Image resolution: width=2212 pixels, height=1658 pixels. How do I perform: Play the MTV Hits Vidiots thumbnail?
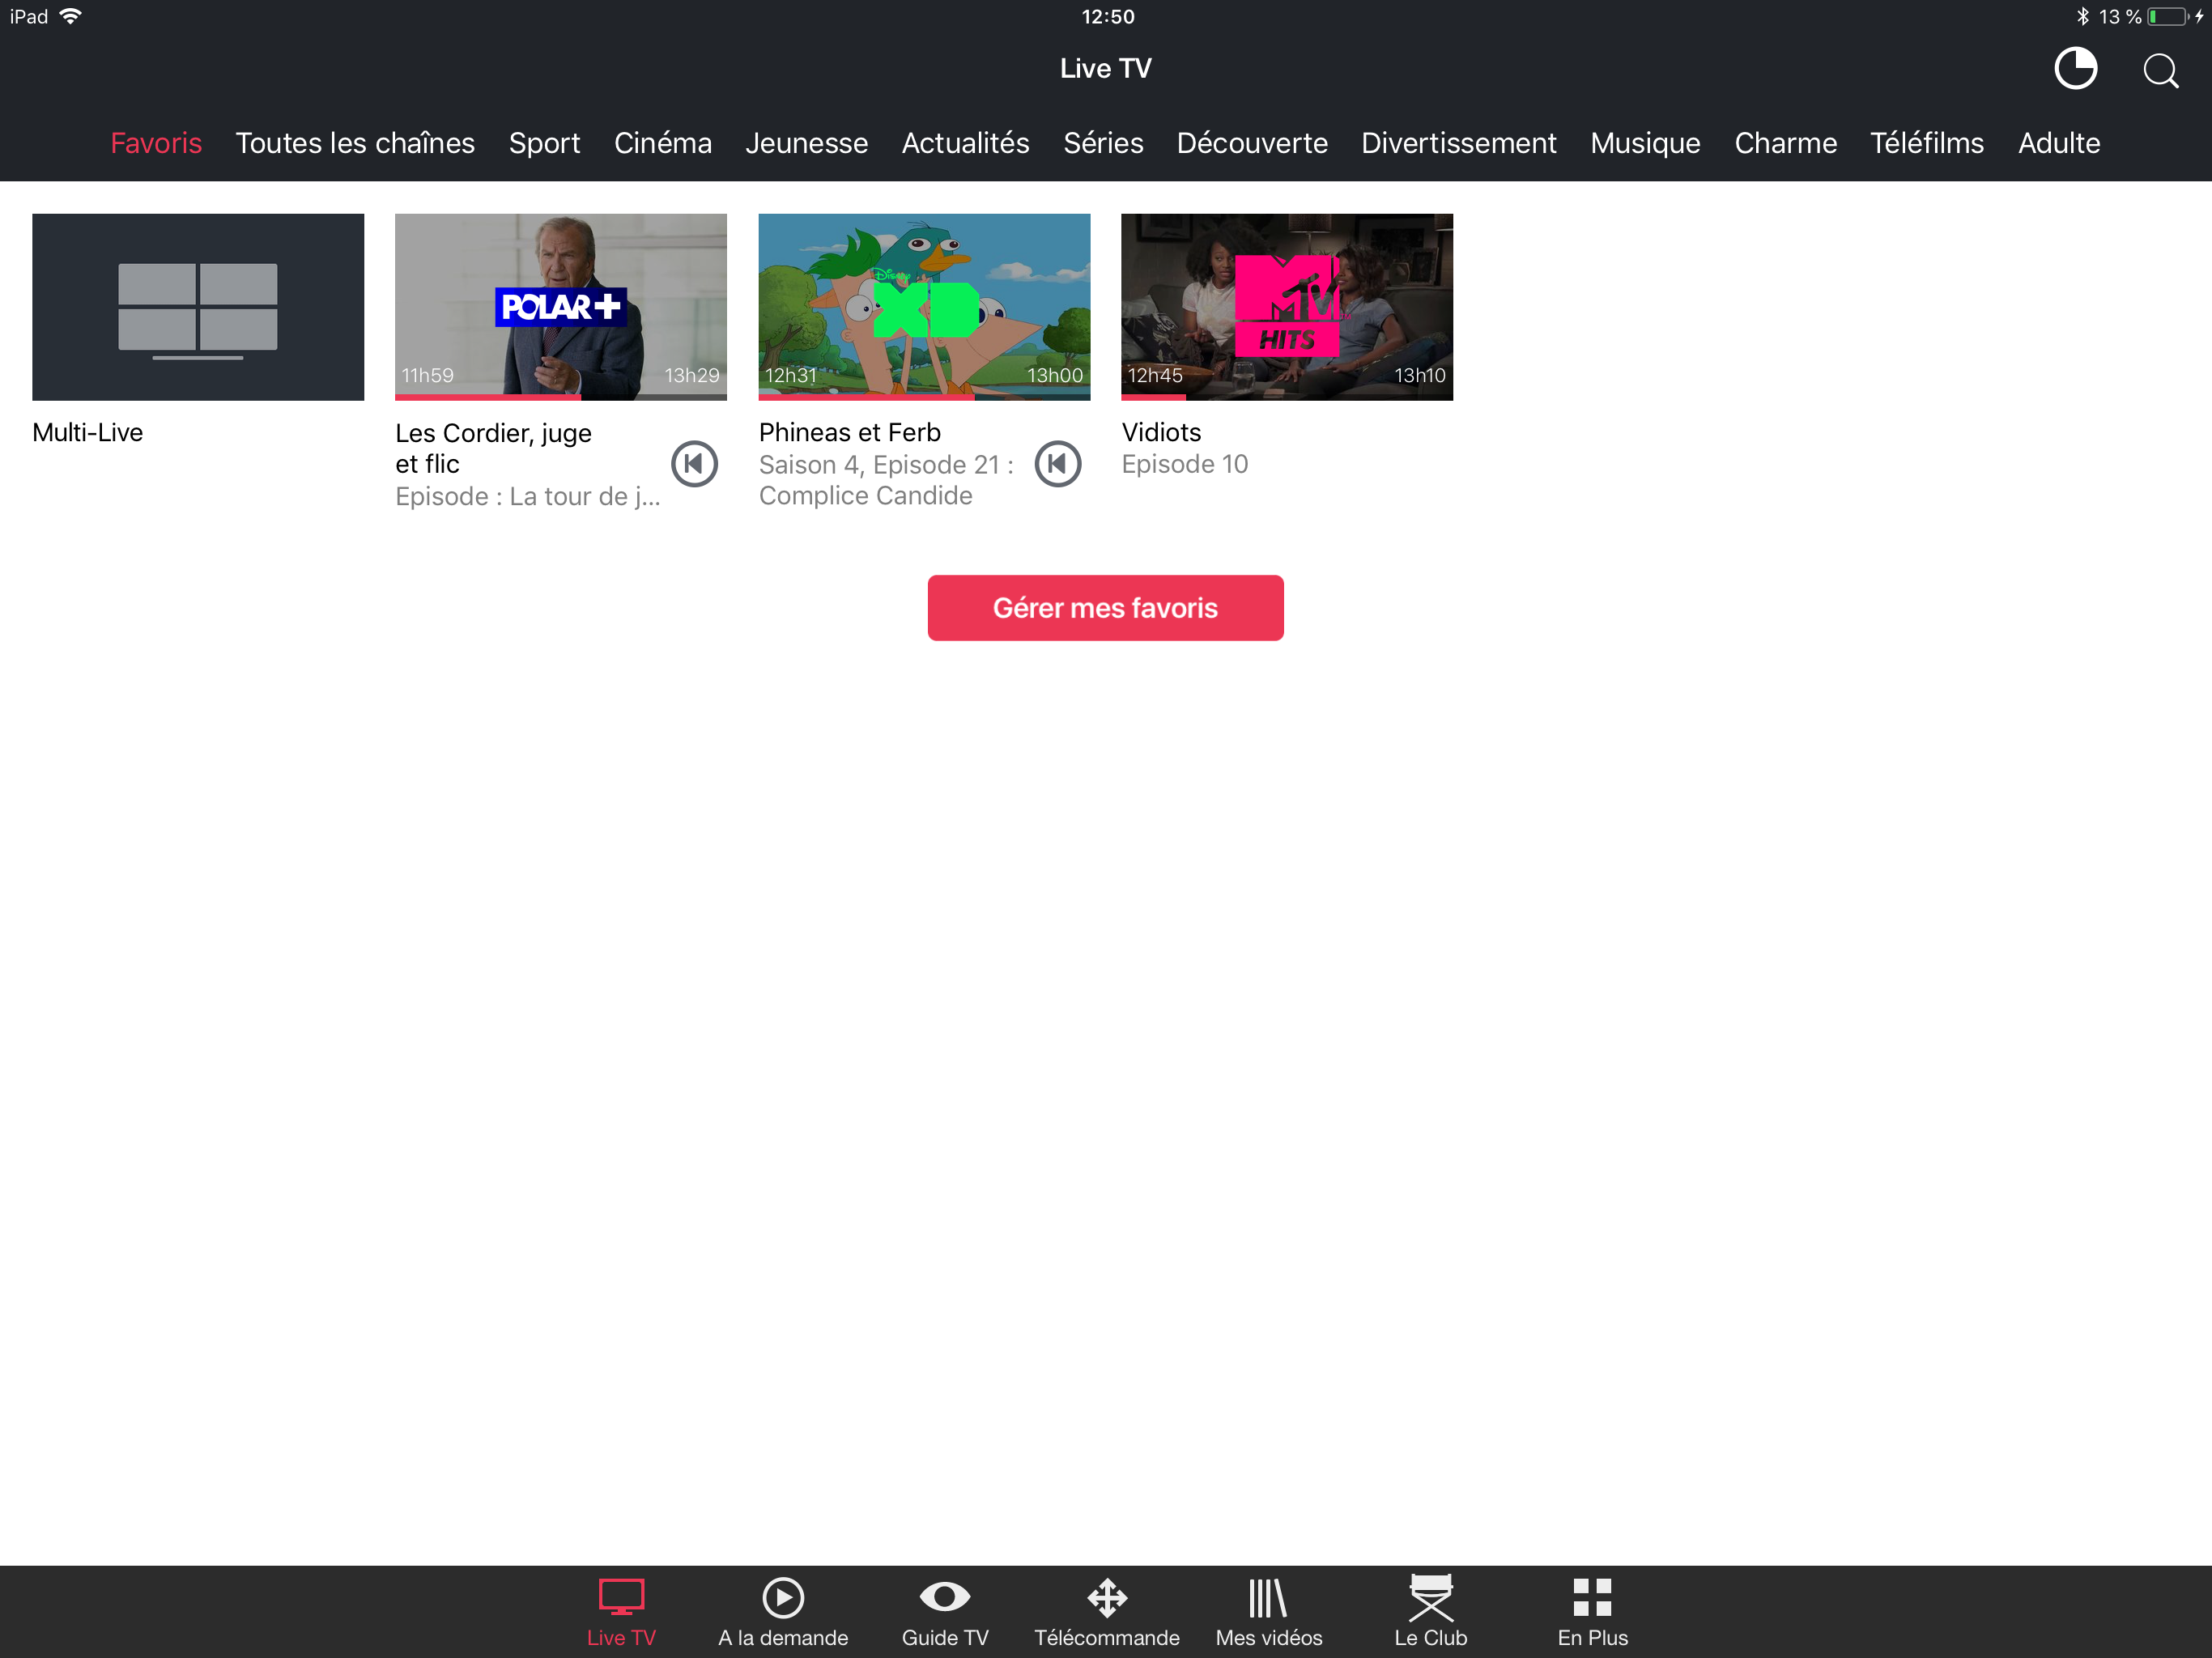[x=1286, y=307]
